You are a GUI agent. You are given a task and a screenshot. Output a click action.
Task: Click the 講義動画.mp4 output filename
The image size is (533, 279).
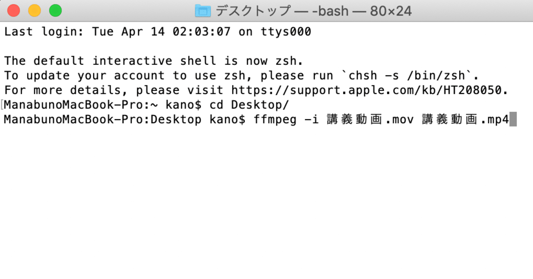click(466, 119)
